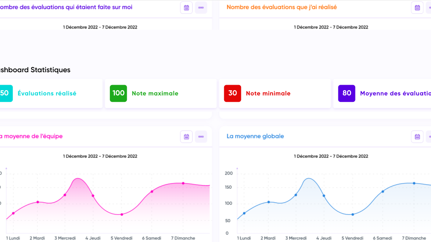Click the Dimanche data point on blue chart
The image size is (431, 242).
click(x=414, y=183)
